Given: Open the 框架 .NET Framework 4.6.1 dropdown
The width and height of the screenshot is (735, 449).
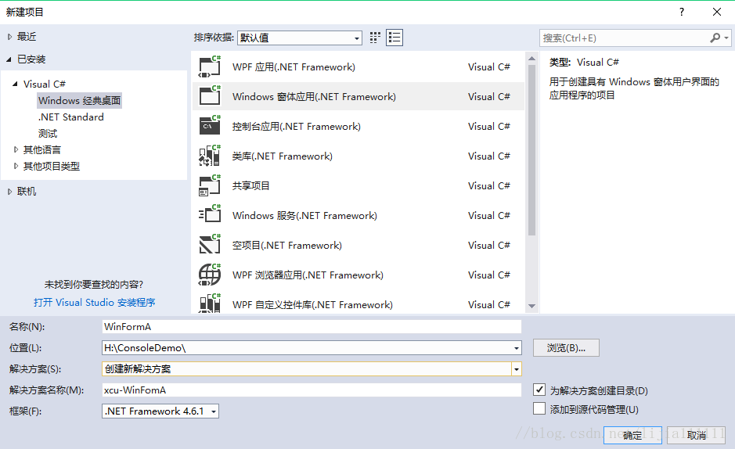Looking at the screenshot, I should pyautogui.click(x=160, y=411).
